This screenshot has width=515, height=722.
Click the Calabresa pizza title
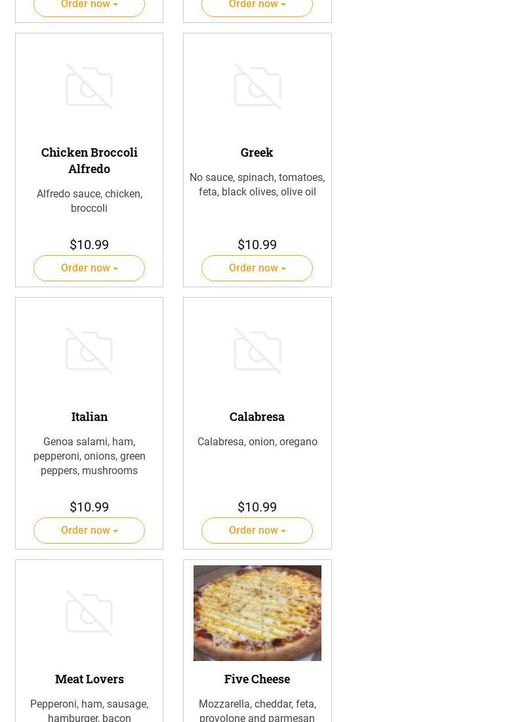(257, 416)
